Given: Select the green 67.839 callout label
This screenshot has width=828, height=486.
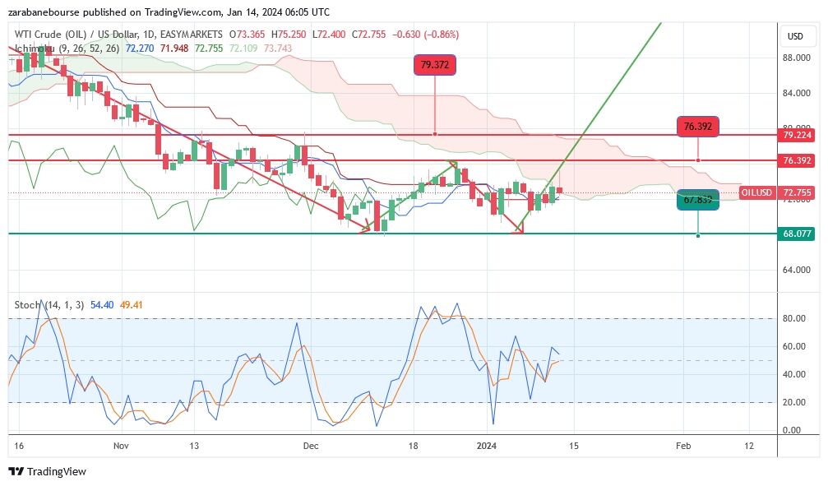Looking at the screenshot, I should (698, 199).
